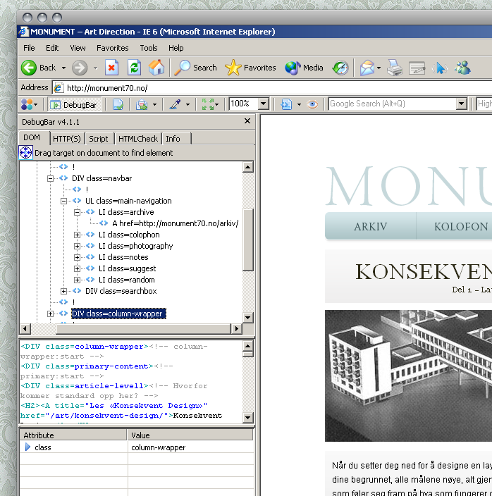Open the Google Search dropdown arrow
492x496 pixels.
coord(461,104)
